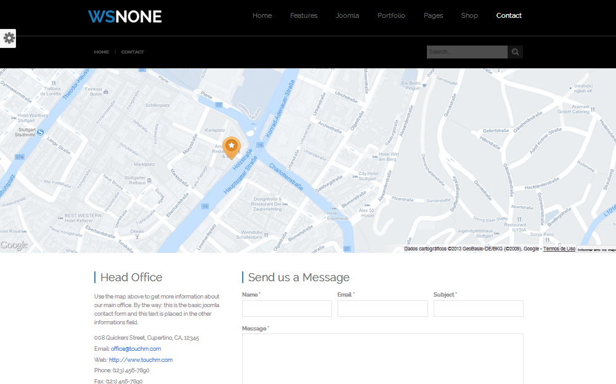
Task: Click the Stuttgart Stadtmitte S-Bahn icon
Action: pos(40,131)
